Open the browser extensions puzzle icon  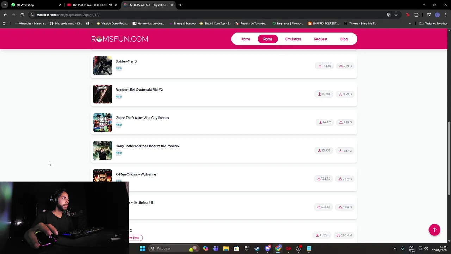click(416, 15)
